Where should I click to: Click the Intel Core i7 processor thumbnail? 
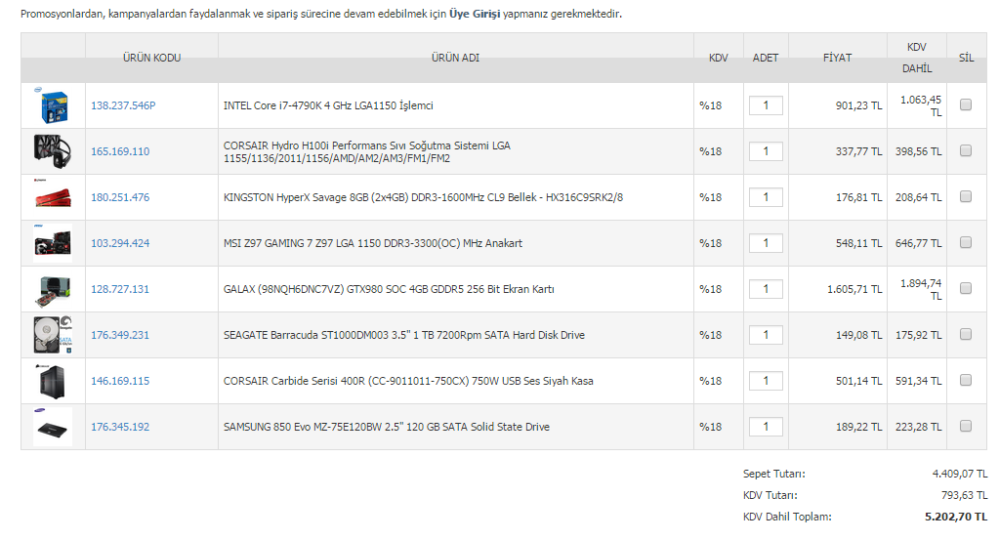tap(53, 105)
